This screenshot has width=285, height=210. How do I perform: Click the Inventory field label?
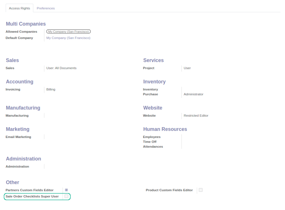point(150,89)
